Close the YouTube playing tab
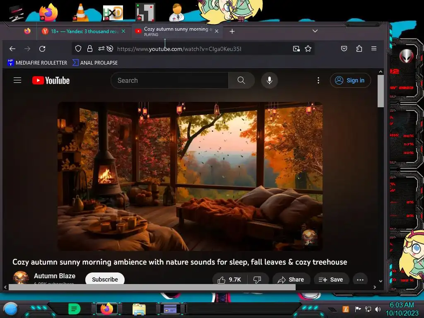 (217, 31)
